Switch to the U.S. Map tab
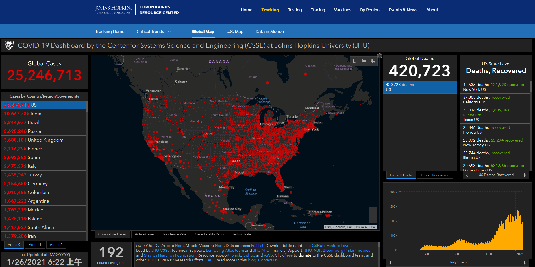Viewport: 535px width, 267px height. click(x=235, y=32)
